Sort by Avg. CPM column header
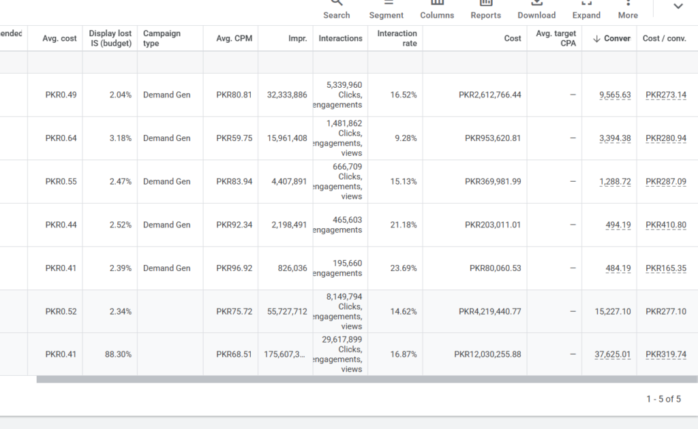This screenshot has height=429, width=698. (x=234, y=38)
